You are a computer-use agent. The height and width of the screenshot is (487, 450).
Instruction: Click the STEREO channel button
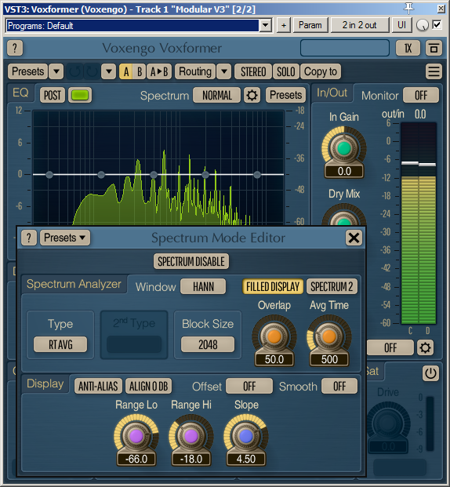253,71
